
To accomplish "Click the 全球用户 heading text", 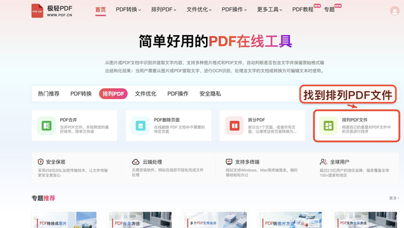I will pyautogui.click(x=340, y=162).
